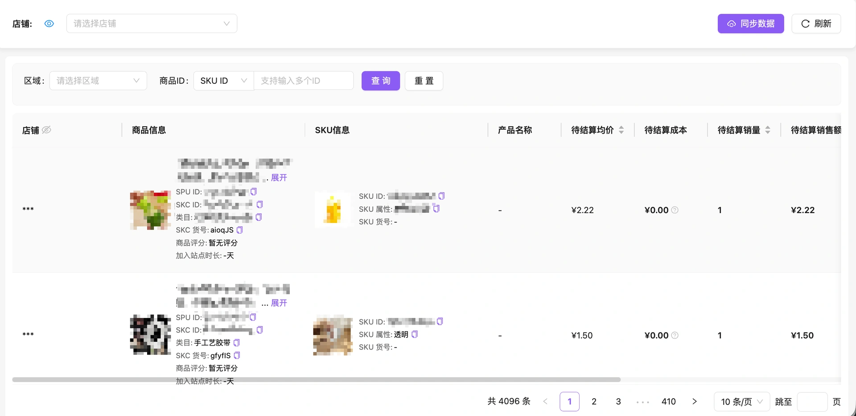Select page 3 in pagination

pos(618,401)
